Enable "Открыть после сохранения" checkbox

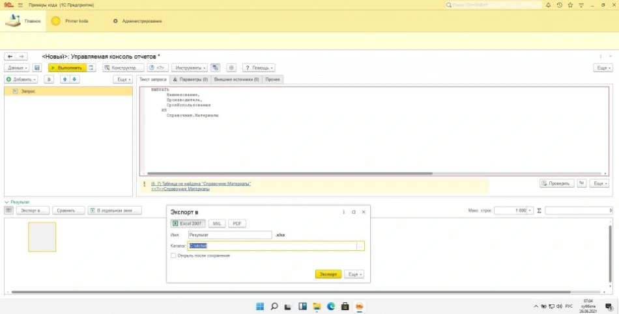point(173,255)
